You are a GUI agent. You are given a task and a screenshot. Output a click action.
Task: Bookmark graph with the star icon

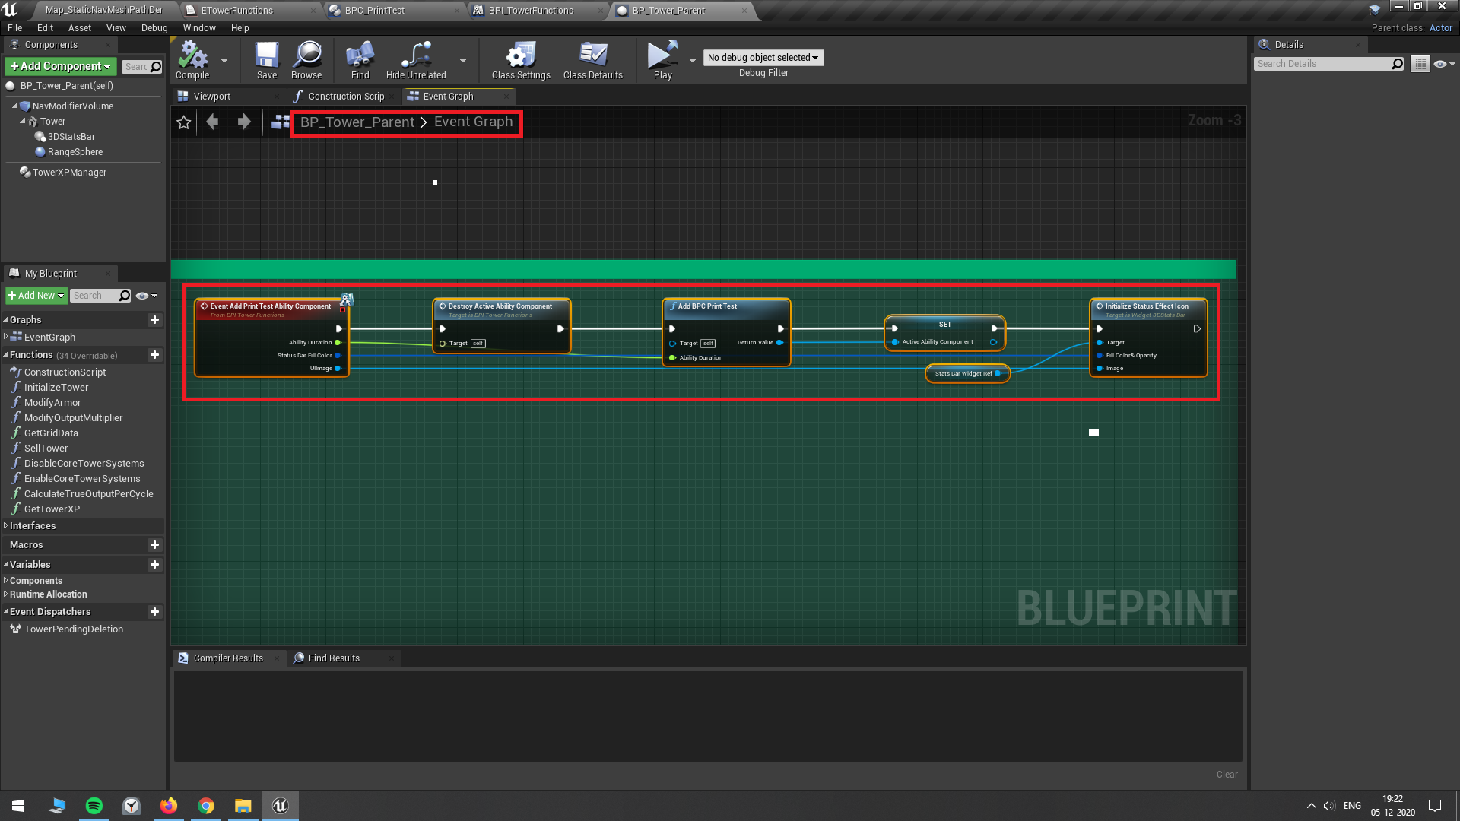(x=183, y=122)
